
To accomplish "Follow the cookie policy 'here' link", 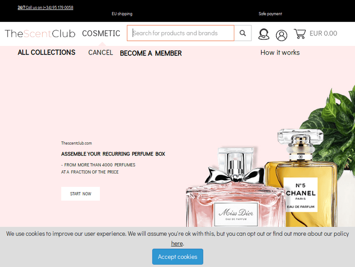I will pos(177,243).
